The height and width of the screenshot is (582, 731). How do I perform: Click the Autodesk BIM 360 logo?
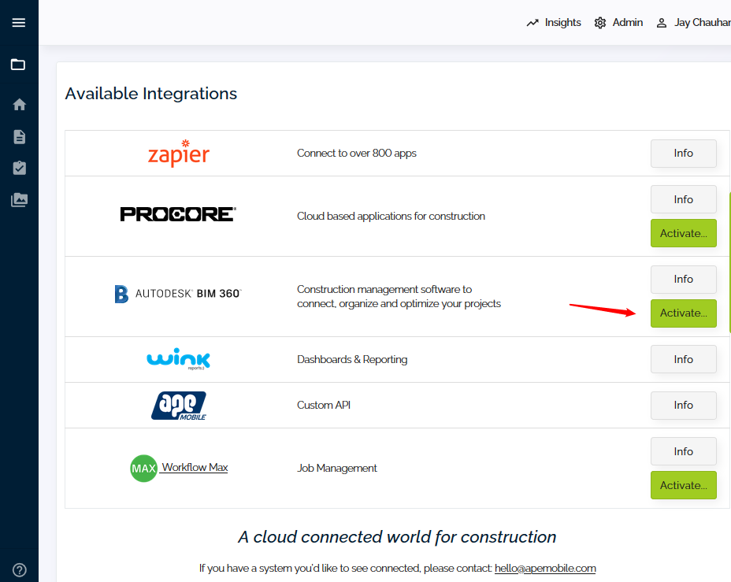coord(178,294)
